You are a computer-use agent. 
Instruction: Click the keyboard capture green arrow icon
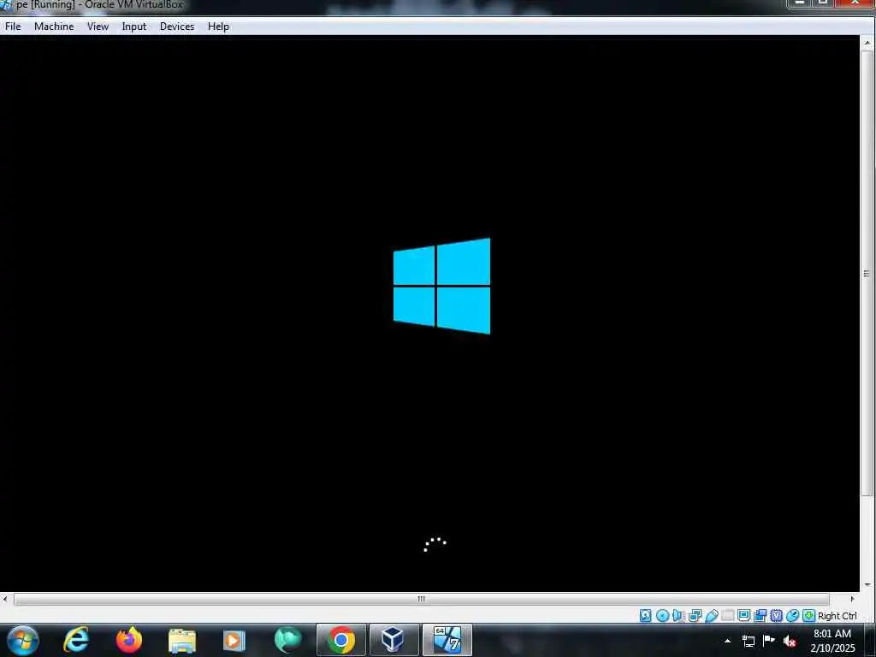click(x=808, y=616)
